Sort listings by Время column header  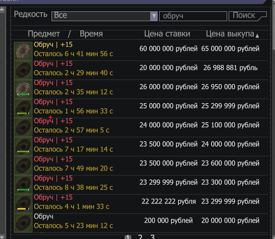click(x=91, y=34)
